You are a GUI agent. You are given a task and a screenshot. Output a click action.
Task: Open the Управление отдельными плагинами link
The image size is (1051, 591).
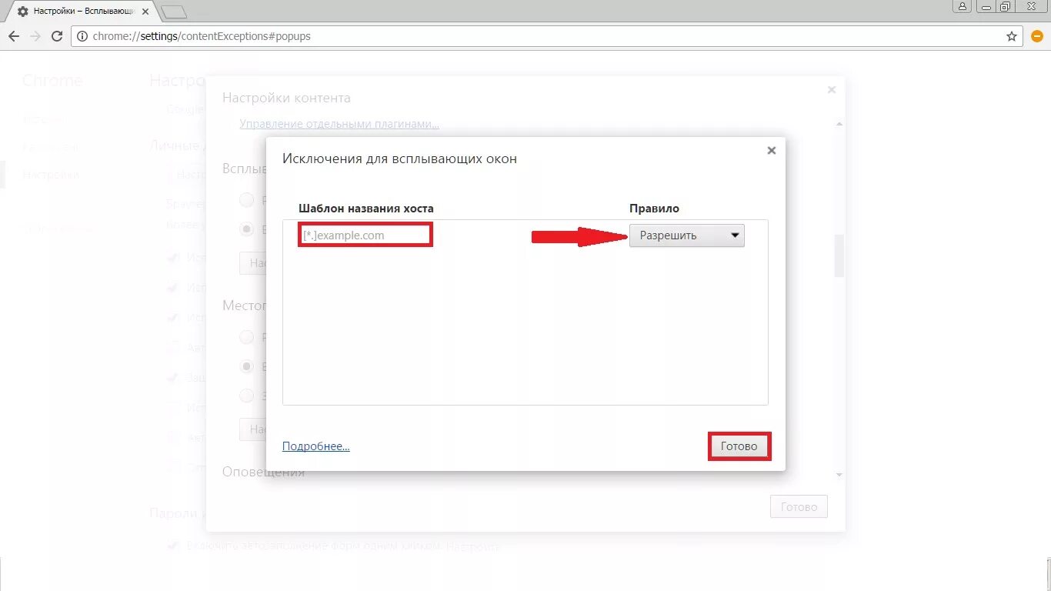pos(339,124)
